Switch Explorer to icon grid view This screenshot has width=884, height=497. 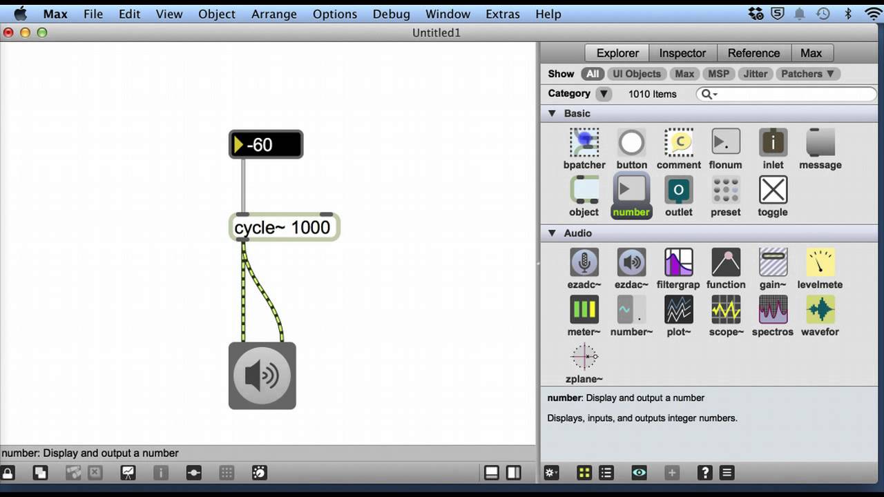coord(584,473)
